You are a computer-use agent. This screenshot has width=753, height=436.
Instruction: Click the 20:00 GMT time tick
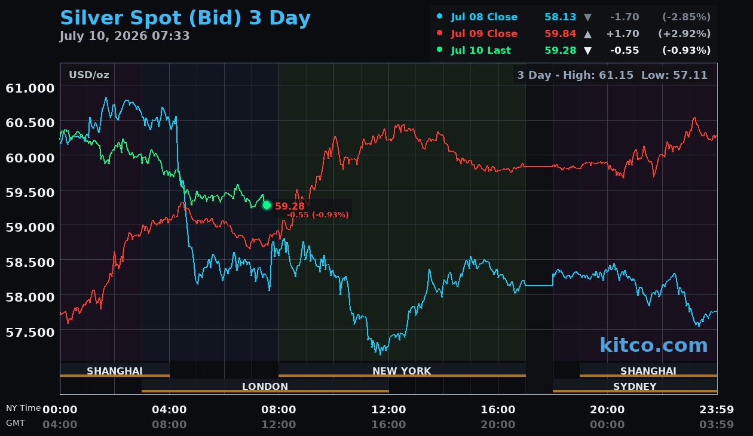coord(498,425)
